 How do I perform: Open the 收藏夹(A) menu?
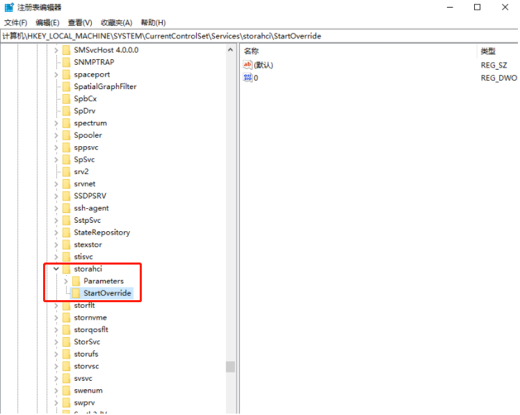116,23
